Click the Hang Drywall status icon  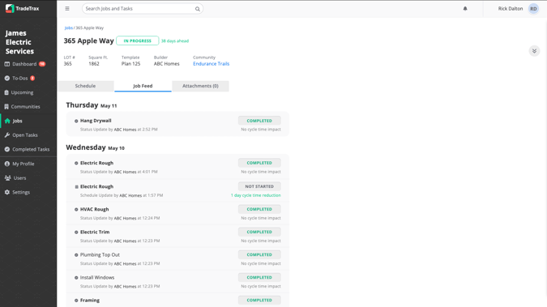[76, 121]
